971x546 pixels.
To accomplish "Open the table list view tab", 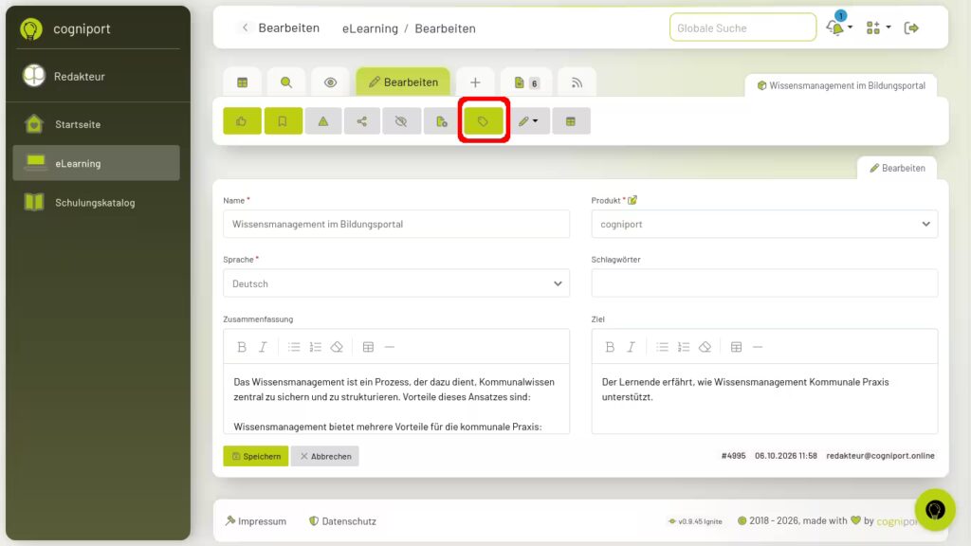I will point(242,82).
